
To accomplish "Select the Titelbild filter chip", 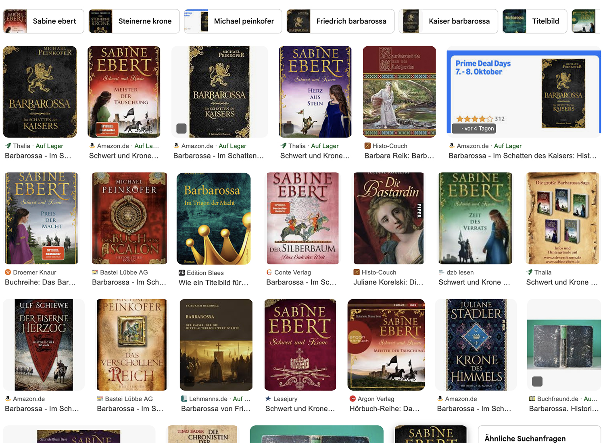I will pos(535,21).
